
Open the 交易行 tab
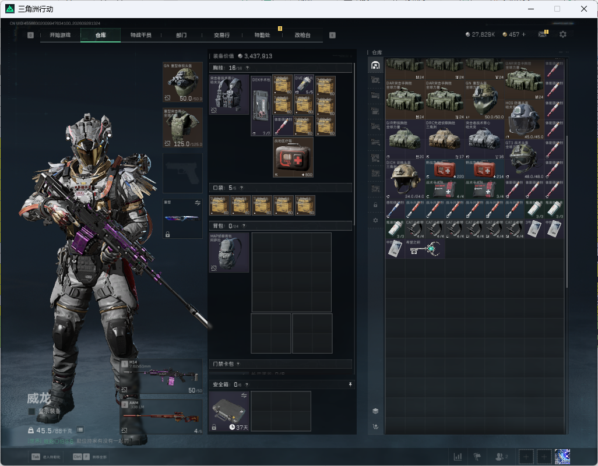tap(221, 35)
